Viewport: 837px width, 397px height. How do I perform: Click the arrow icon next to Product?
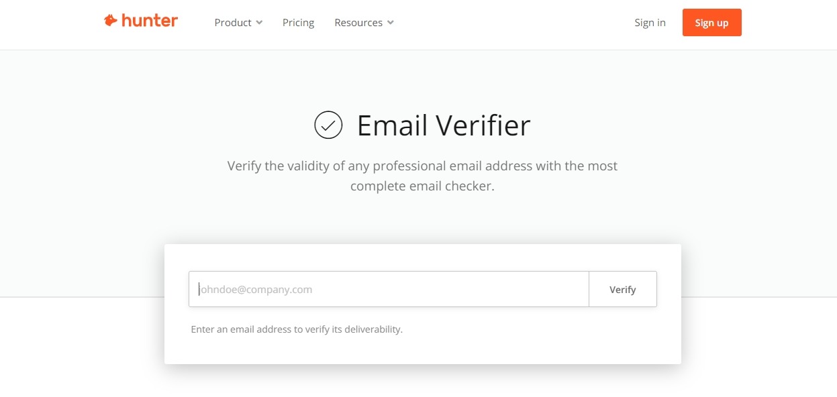tap(259, 23)
